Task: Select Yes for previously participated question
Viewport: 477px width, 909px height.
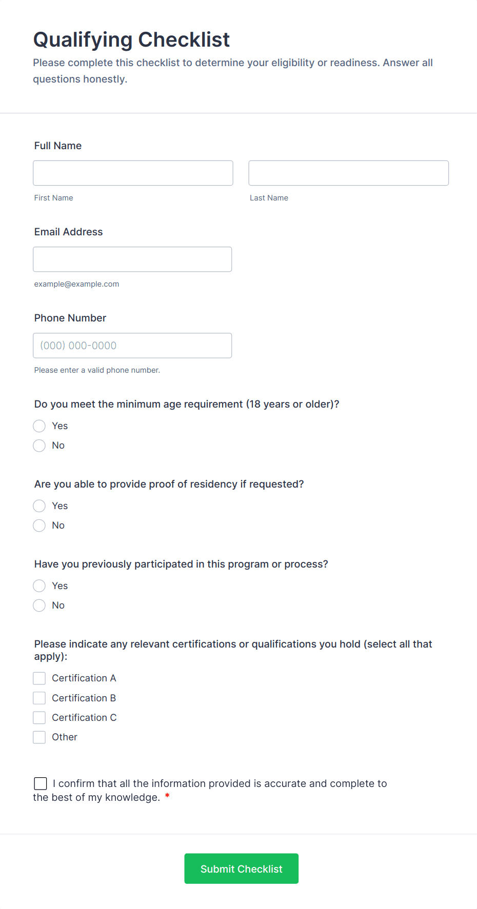Action: 39,586
